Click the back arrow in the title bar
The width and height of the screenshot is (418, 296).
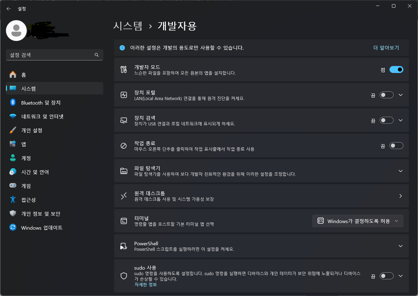pyautogui.click(x=9, y=9)
